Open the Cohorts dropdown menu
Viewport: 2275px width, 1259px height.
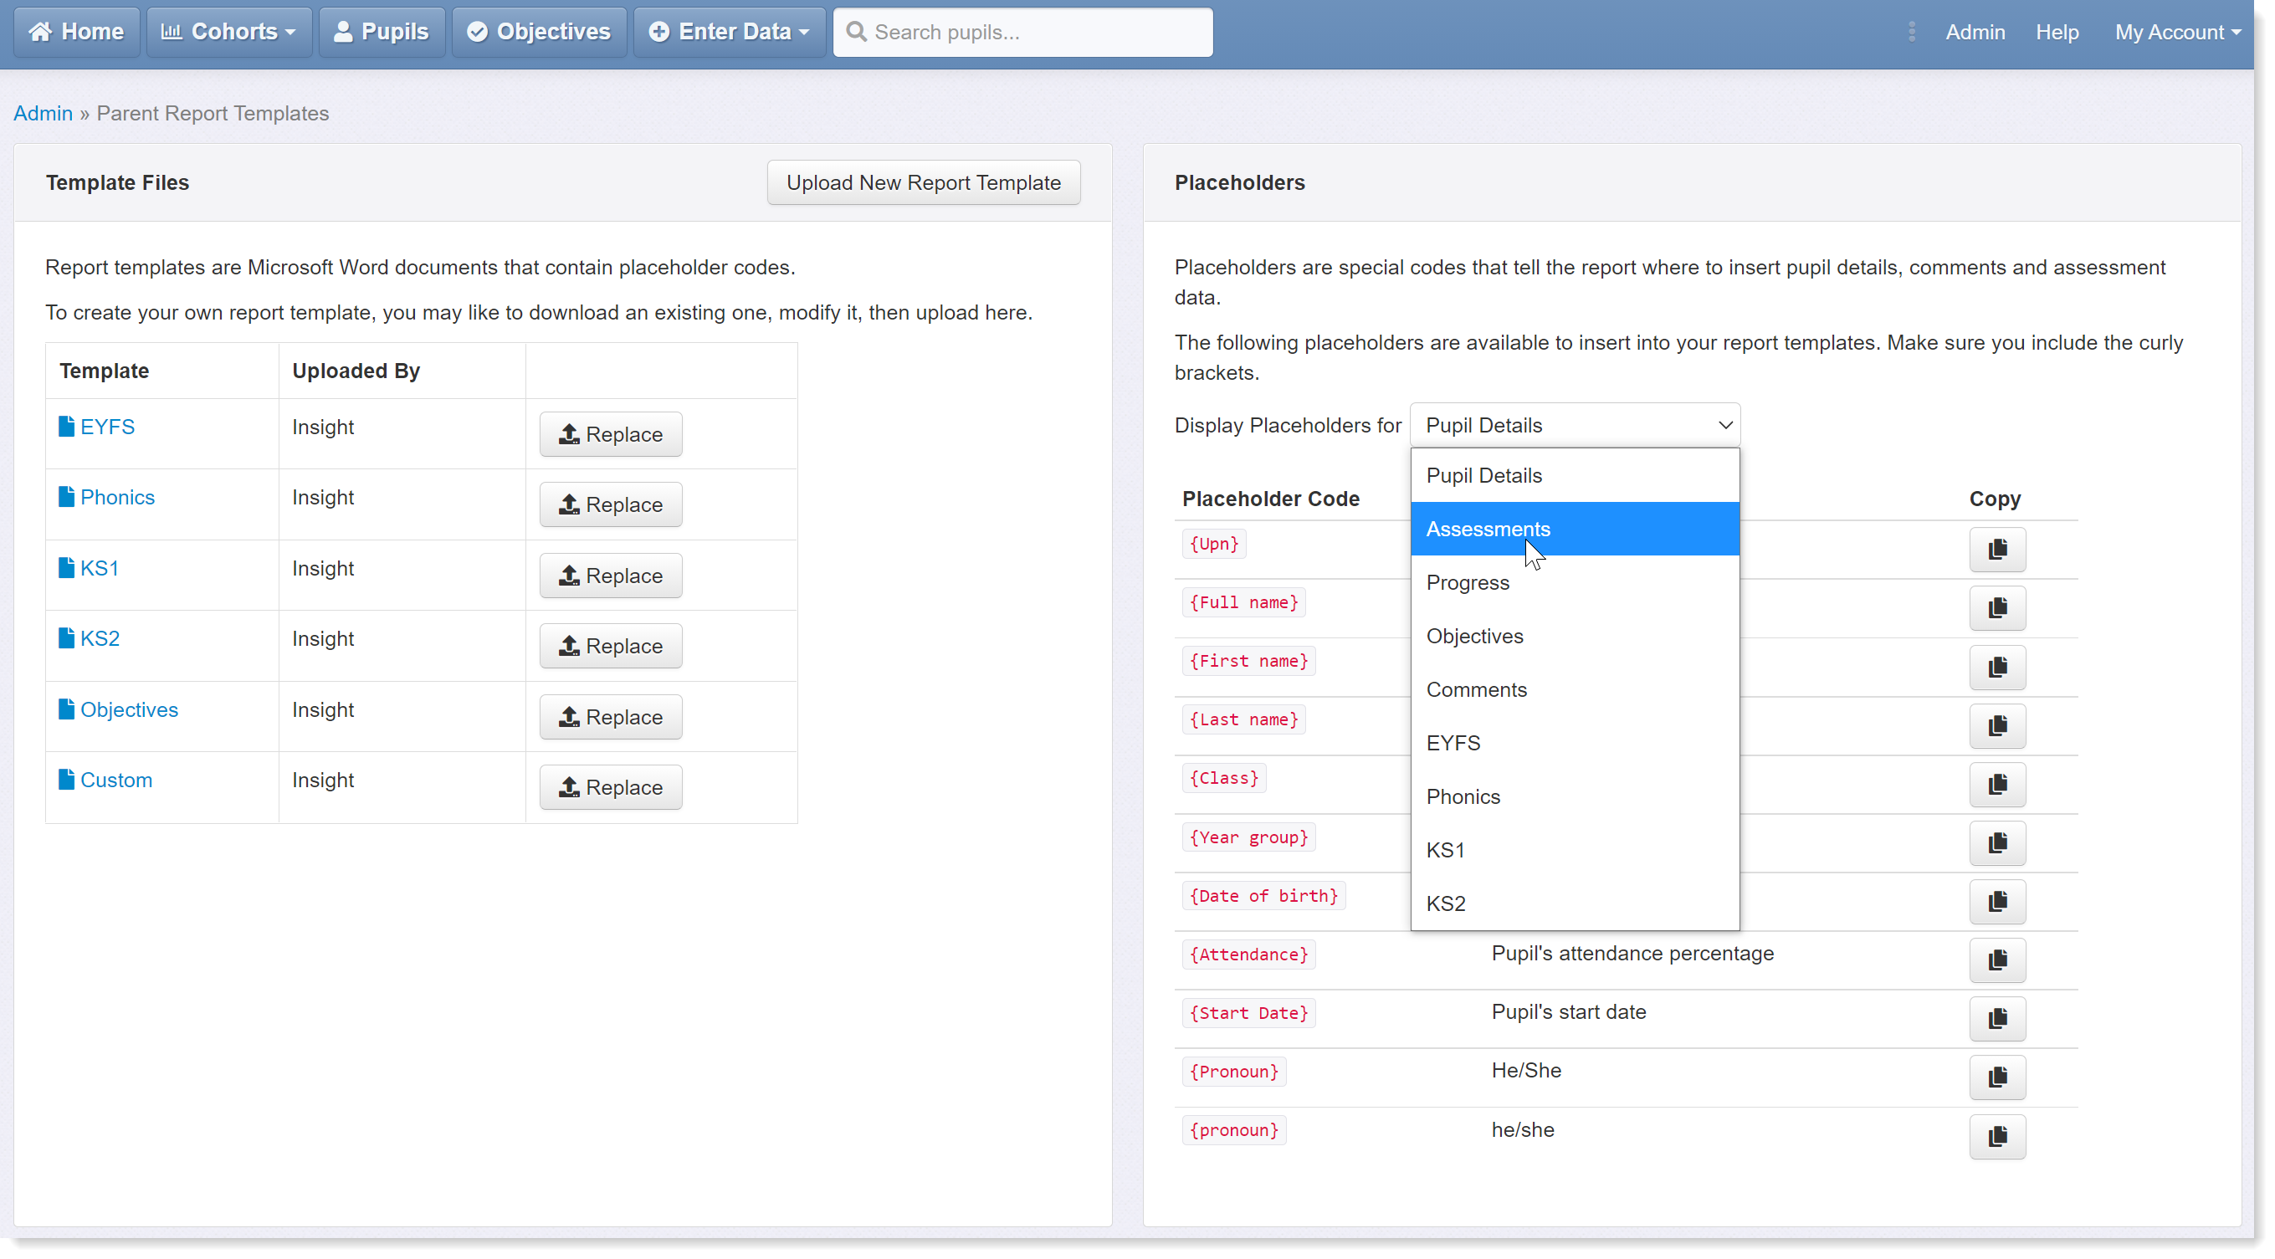click(x=228, y=32)
